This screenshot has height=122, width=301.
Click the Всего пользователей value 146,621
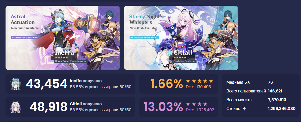coord(275,91)
